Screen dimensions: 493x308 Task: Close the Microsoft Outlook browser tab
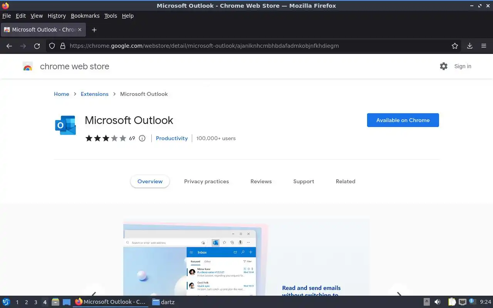(x=80, y=30)
